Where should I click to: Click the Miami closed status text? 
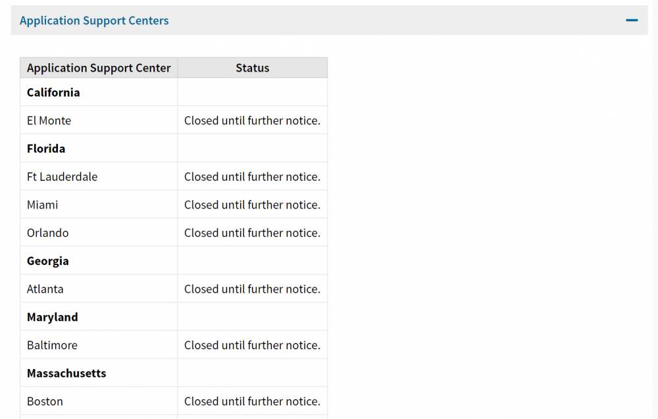252,205
